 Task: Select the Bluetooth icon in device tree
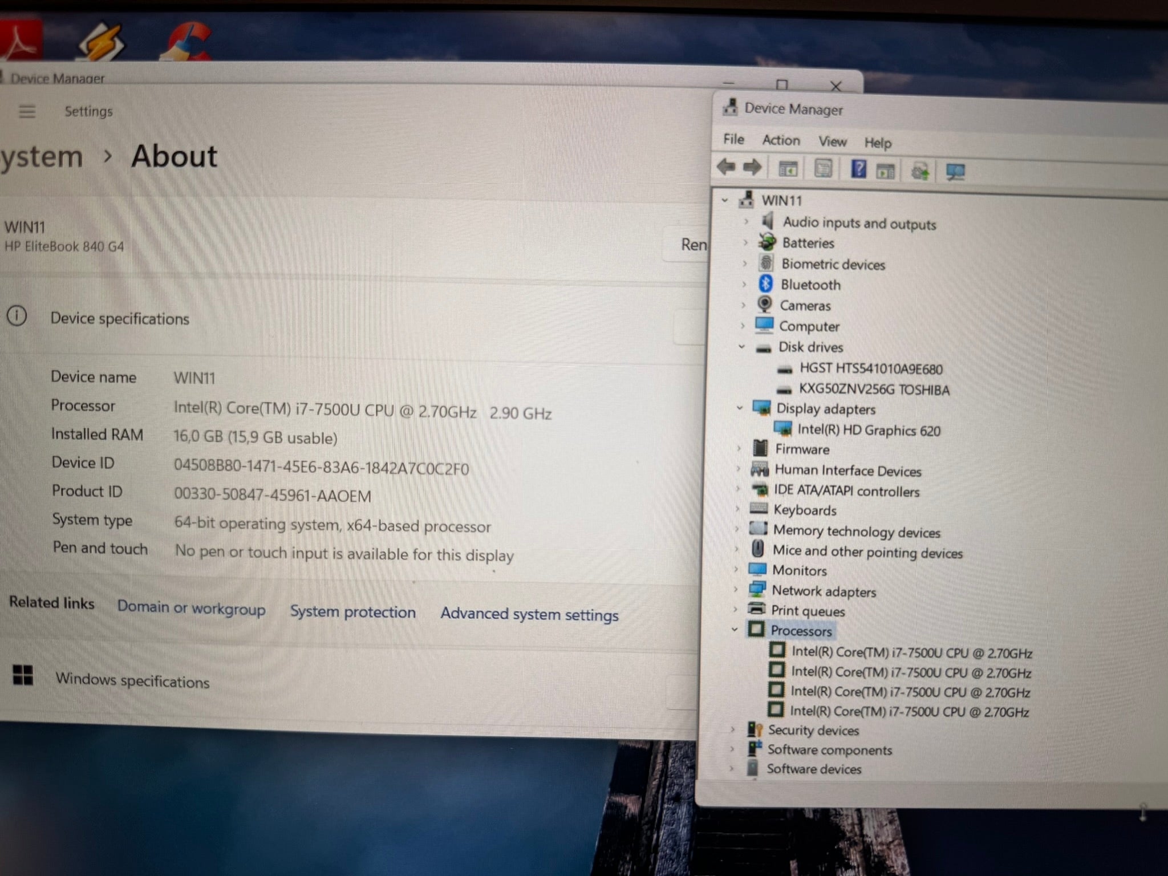765,283
